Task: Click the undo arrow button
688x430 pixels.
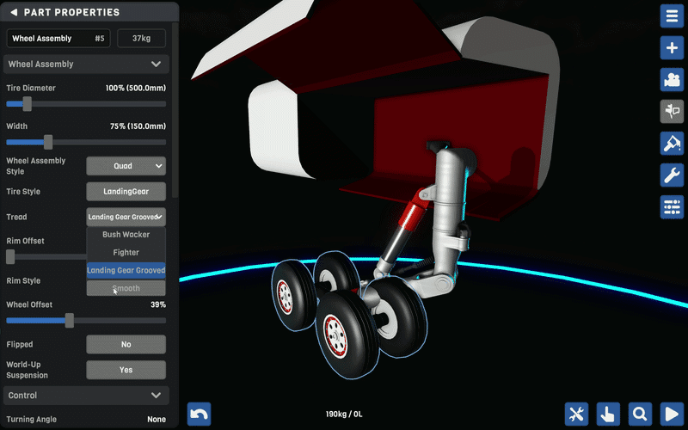Action: pyautogui.click(x=200, y=414)
